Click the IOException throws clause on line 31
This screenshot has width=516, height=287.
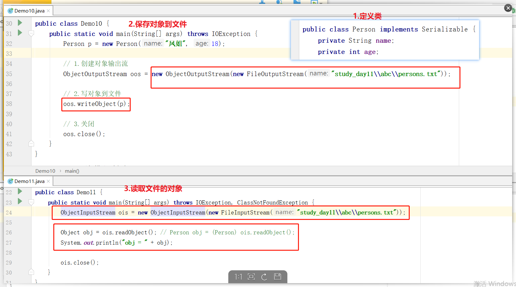point(231,34)
